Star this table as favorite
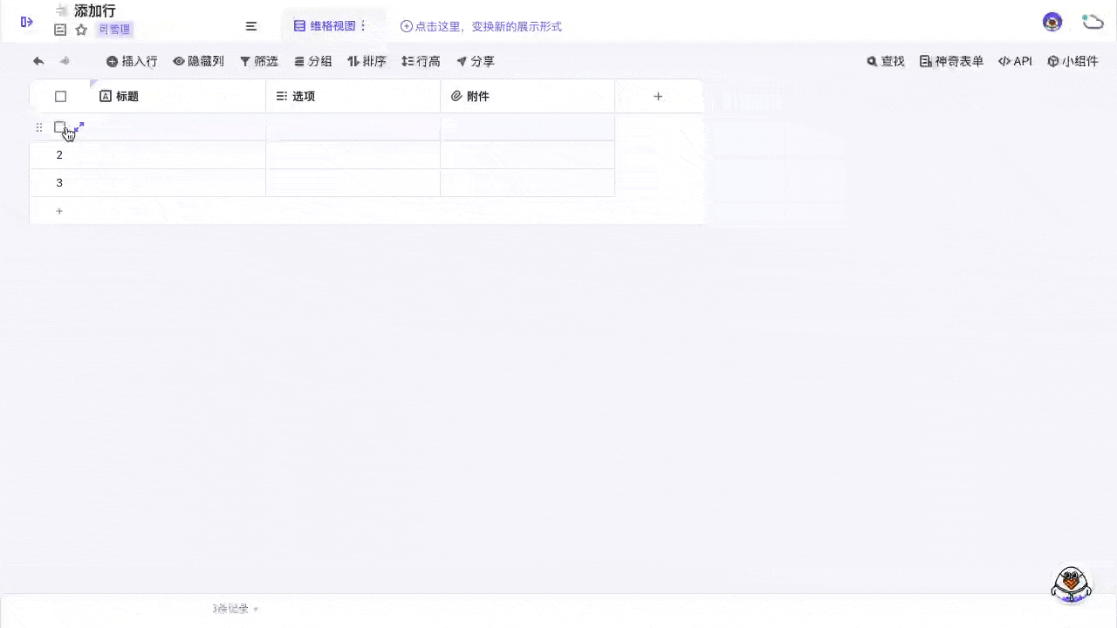This screenshot has width=1117, height=628. pyautogui.click(x=81, y=29)
